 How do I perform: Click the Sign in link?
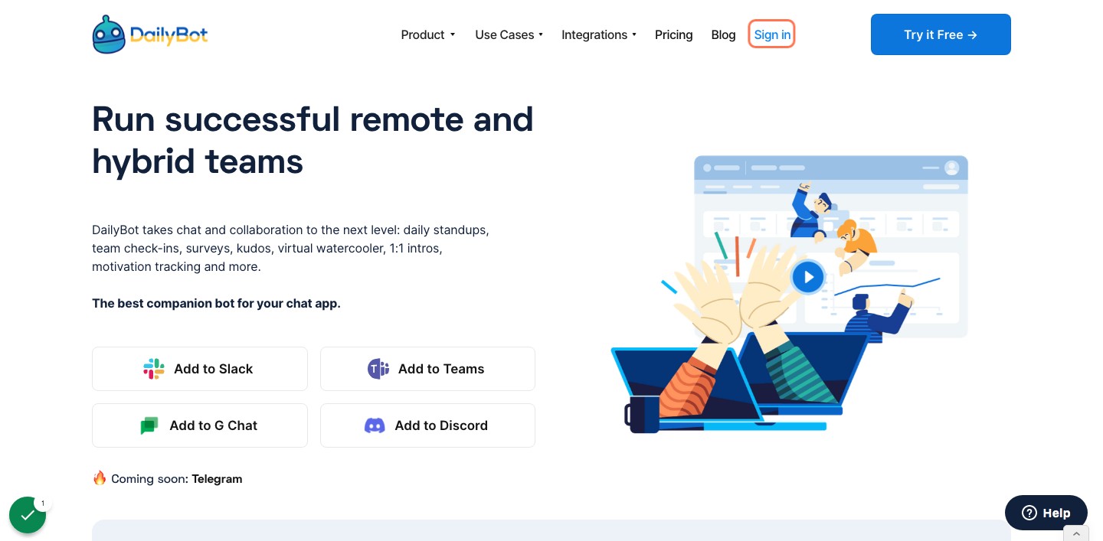pyautogui.click(x=772, y=34)
